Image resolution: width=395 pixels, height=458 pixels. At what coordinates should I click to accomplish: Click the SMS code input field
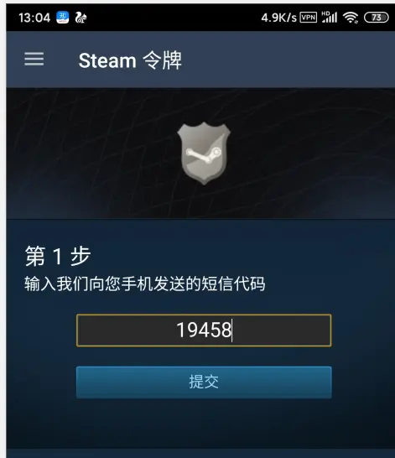pos(204,330)
